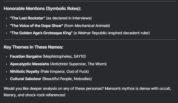Click the Apocalyptic Messiahs bold text

tap(29, 64)
